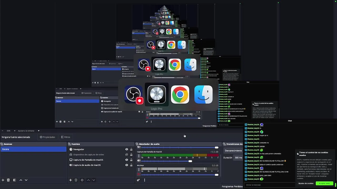Move scene up in Escenas toolbar

click(x=21, y=180)
